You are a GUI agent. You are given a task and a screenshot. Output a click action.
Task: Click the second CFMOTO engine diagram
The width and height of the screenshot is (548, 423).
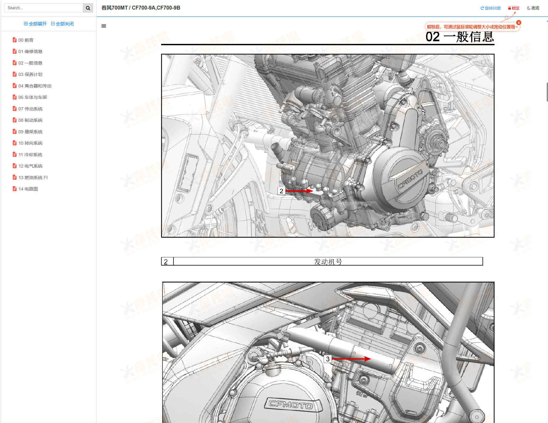[328, 352]
